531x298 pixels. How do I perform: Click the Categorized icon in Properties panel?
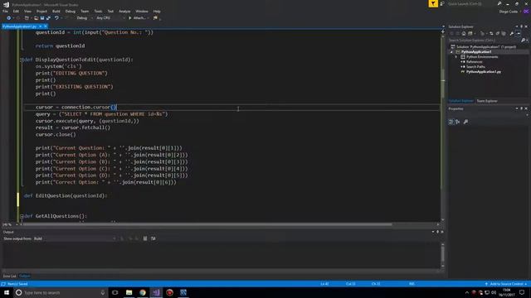[451, 122]
